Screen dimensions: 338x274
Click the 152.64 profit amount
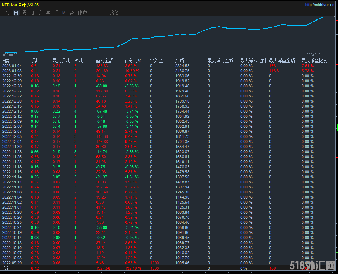click(x=102, y=187)
